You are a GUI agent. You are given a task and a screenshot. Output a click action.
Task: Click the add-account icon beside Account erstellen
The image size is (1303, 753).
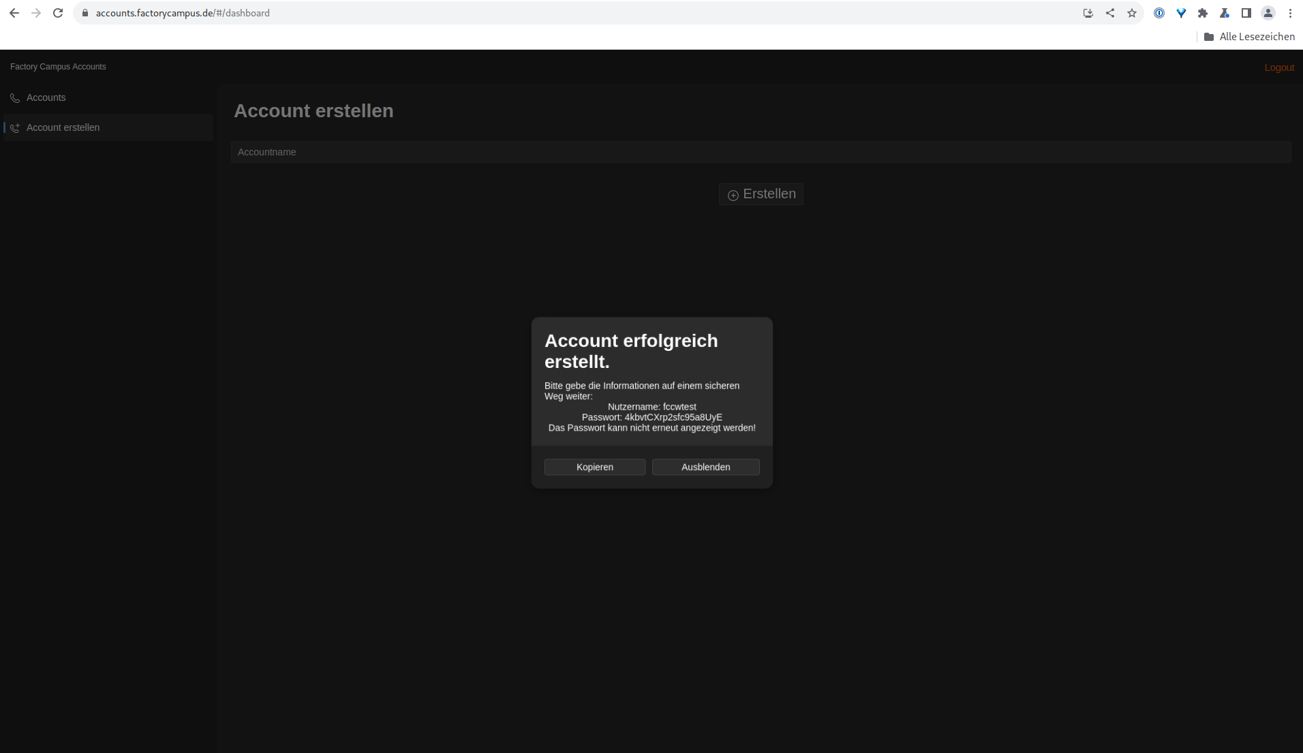tap(14, 127)
